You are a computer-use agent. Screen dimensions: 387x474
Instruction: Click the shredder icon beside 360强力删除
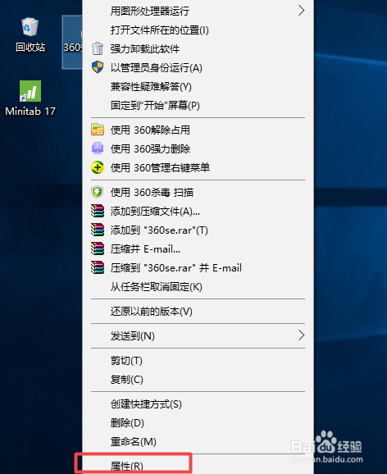[98, 148]
